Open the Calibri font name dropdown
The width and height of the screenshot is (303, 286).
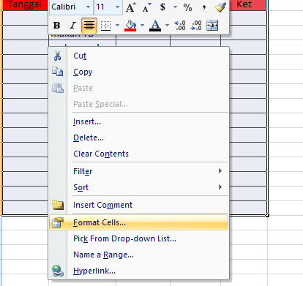pos(88,7)
